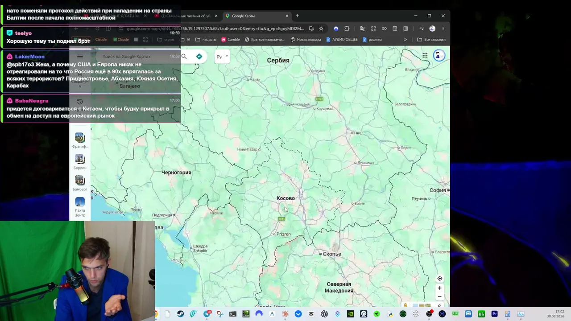
Task: Open the Новая вкладка bookmark
Action: click(306, 40)
